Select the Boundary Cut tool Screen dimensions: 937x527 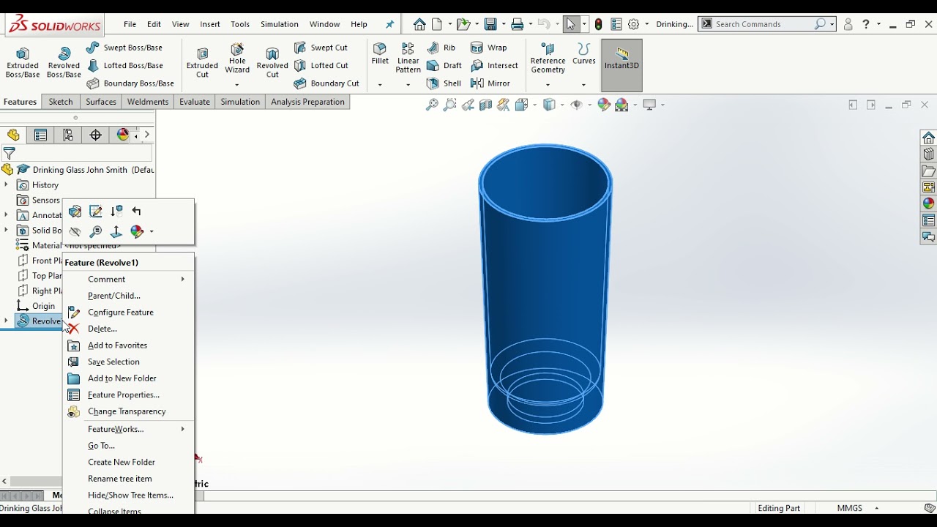[326, 83]
